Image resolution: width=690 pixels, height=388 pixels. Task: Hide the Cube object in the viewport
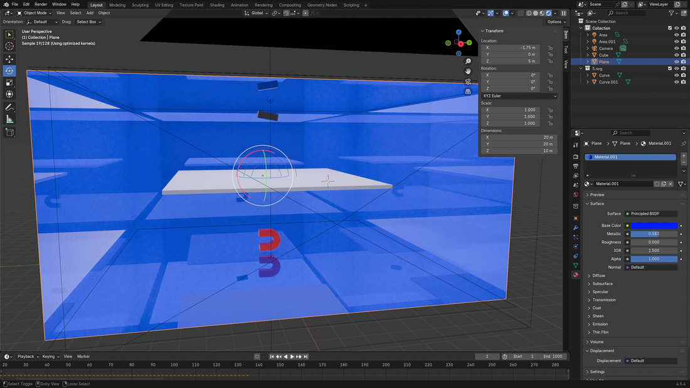pyautogui.click(x=676, y=55)
